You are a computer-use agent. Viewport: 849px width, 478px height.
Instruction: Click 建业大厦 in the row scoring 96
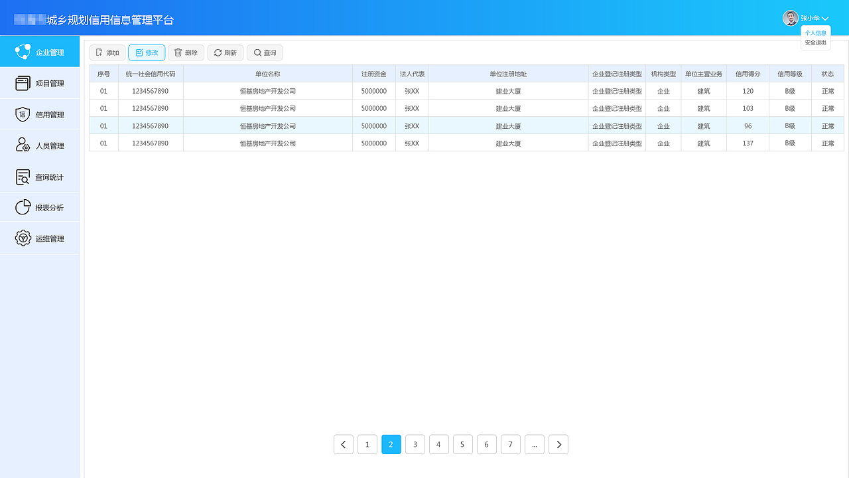click(508, 125)
